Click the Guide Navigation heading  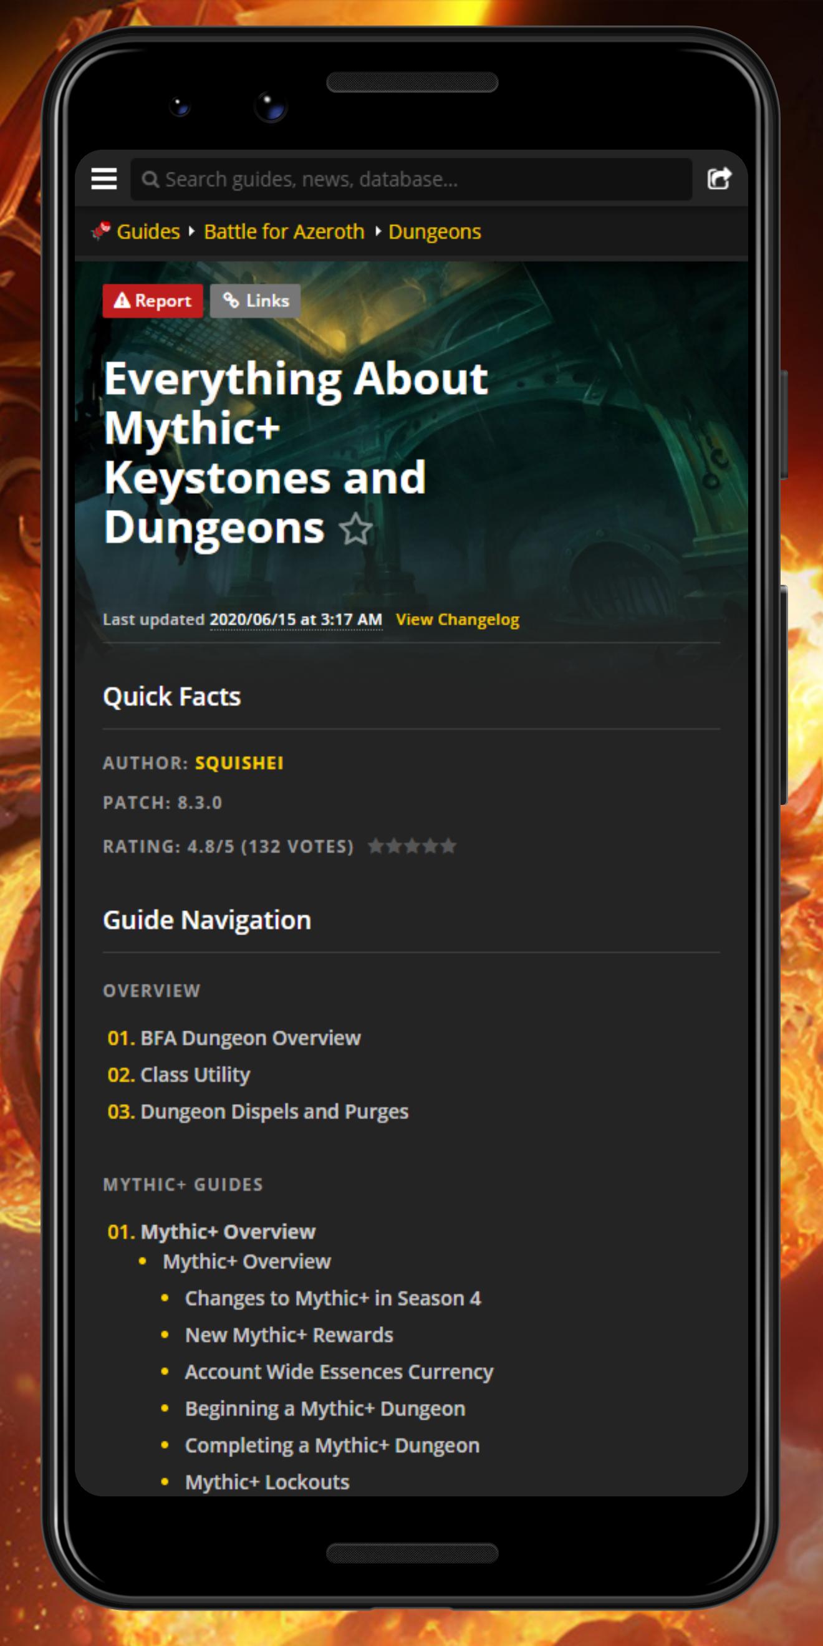click(207, 920)
